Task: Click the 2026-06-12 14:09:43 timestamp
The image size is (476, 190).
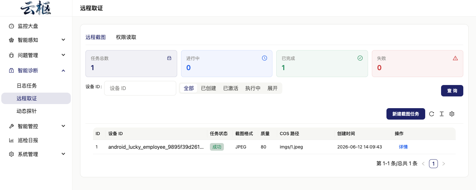Action: point(359,147)
